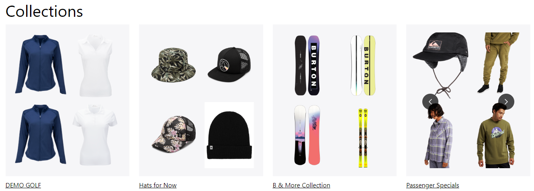Image resolution: width=534 pixels, height=191 pixels.
Task: Select the black trucker cap image
Action: [x=229, y=63]
